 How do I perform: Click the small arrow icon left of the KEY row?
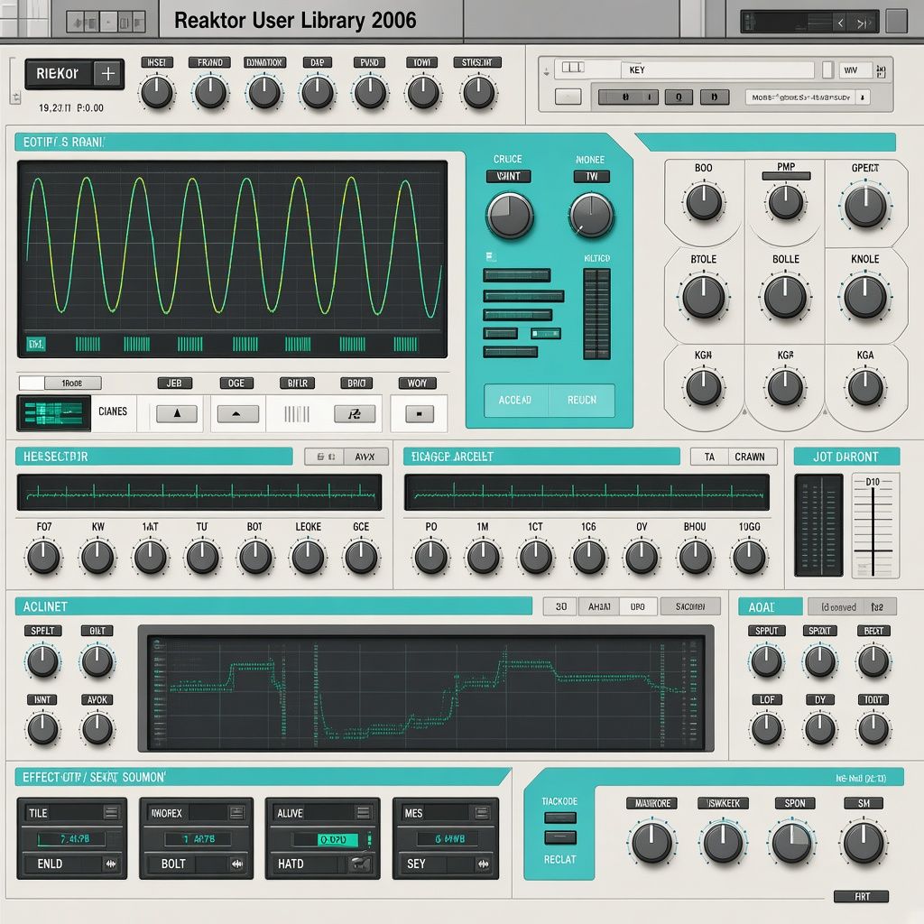coord(546,72)
